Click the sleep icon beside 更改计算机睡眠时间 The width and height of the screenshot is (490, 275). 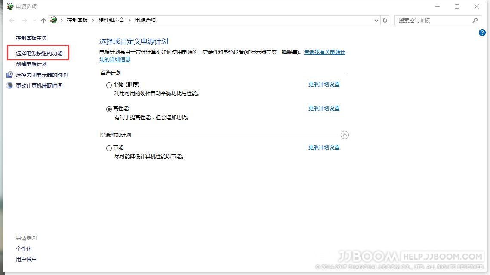coord(10,85)
